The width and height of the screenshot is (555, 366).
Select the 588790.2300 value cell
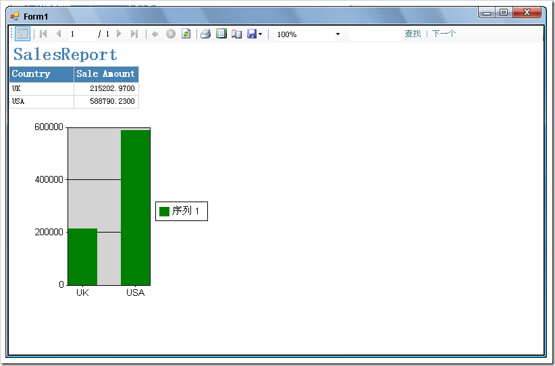click(106, 102)
